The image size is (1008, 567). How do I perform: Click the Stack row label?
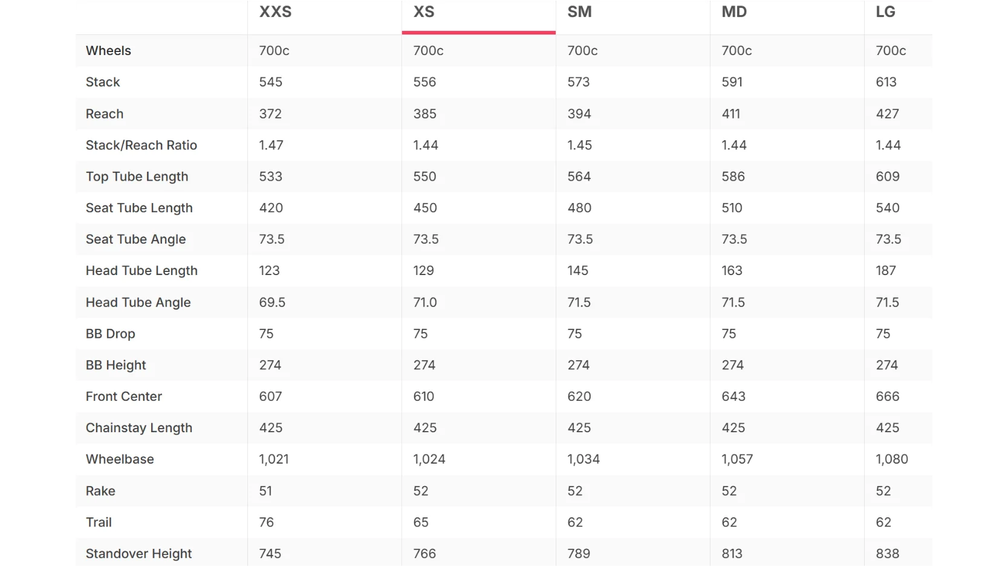pos(103,82)
